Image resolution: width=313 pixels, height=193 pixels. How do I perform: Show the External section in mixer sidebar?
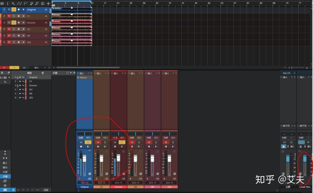5,172
